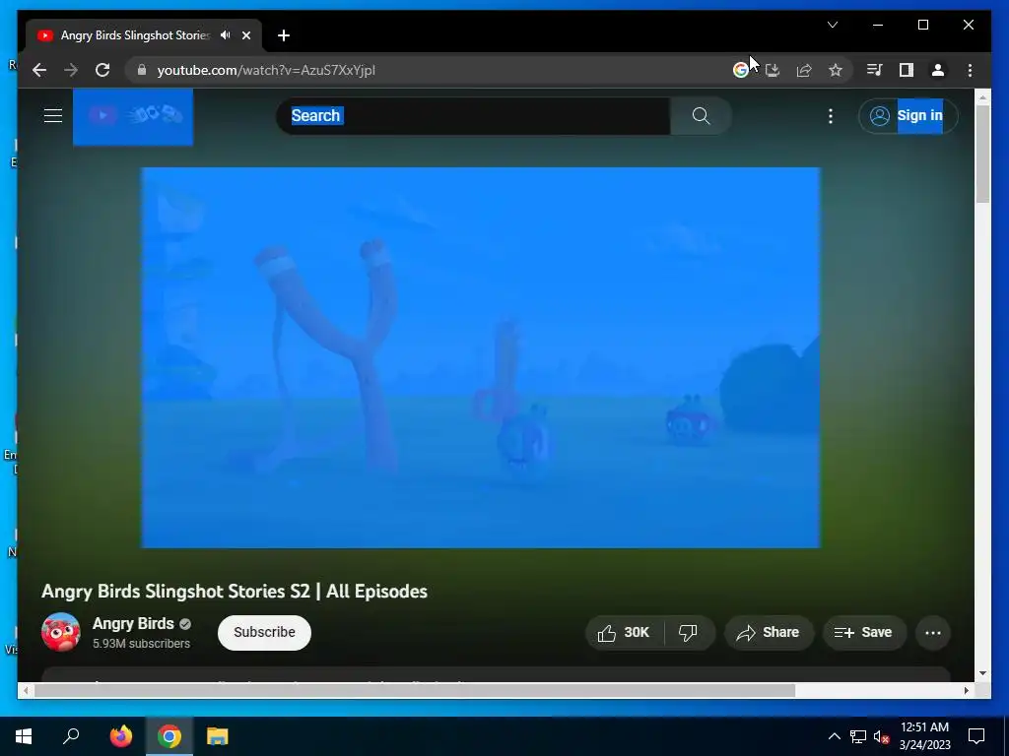Subscribe to the Angry Birds channel
The height and width of the screenshot is (756, 1009).
click(264, 633)
